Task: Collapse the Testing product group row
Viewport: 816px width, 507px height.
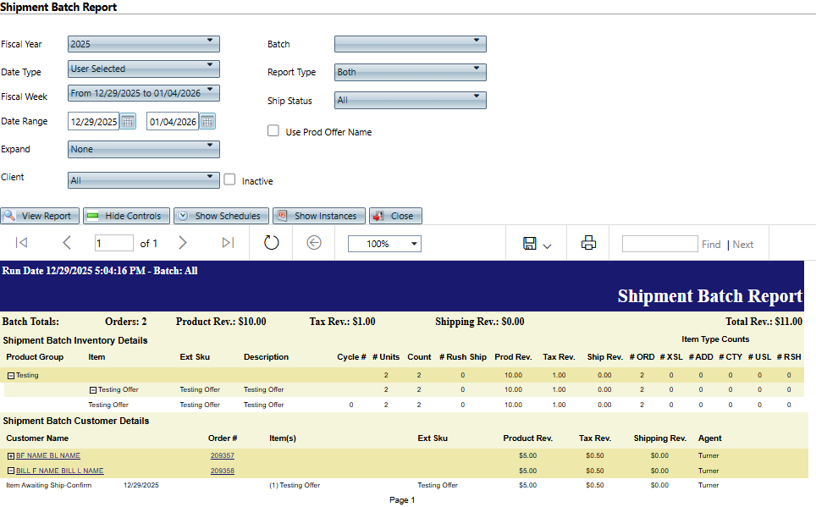Action: [x=10, y=375]
